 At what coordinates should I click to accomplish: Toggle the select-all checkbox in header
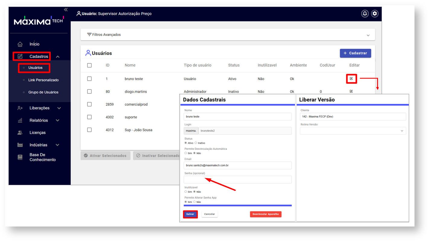[89, 66]
